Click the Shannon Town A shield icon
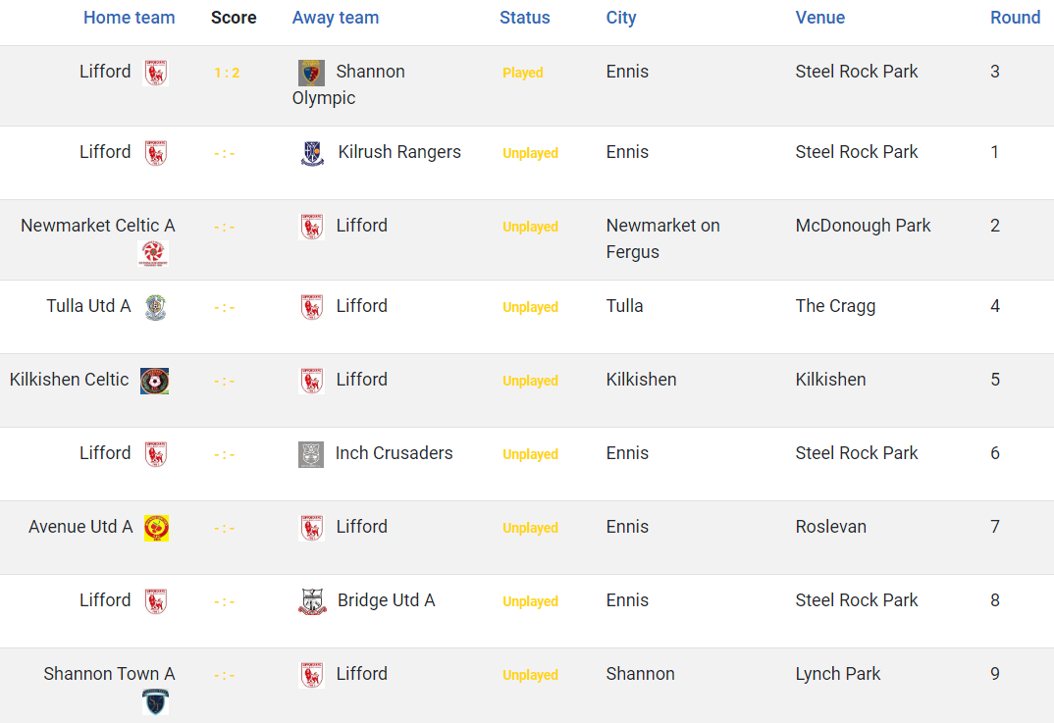 tap(156, 701)
